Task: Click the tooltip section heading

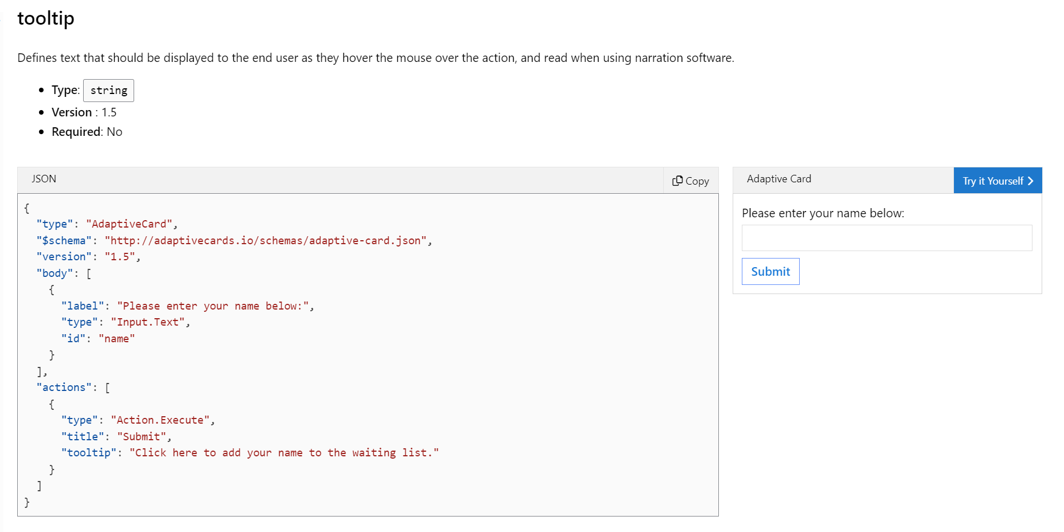Action: [46, 18]
